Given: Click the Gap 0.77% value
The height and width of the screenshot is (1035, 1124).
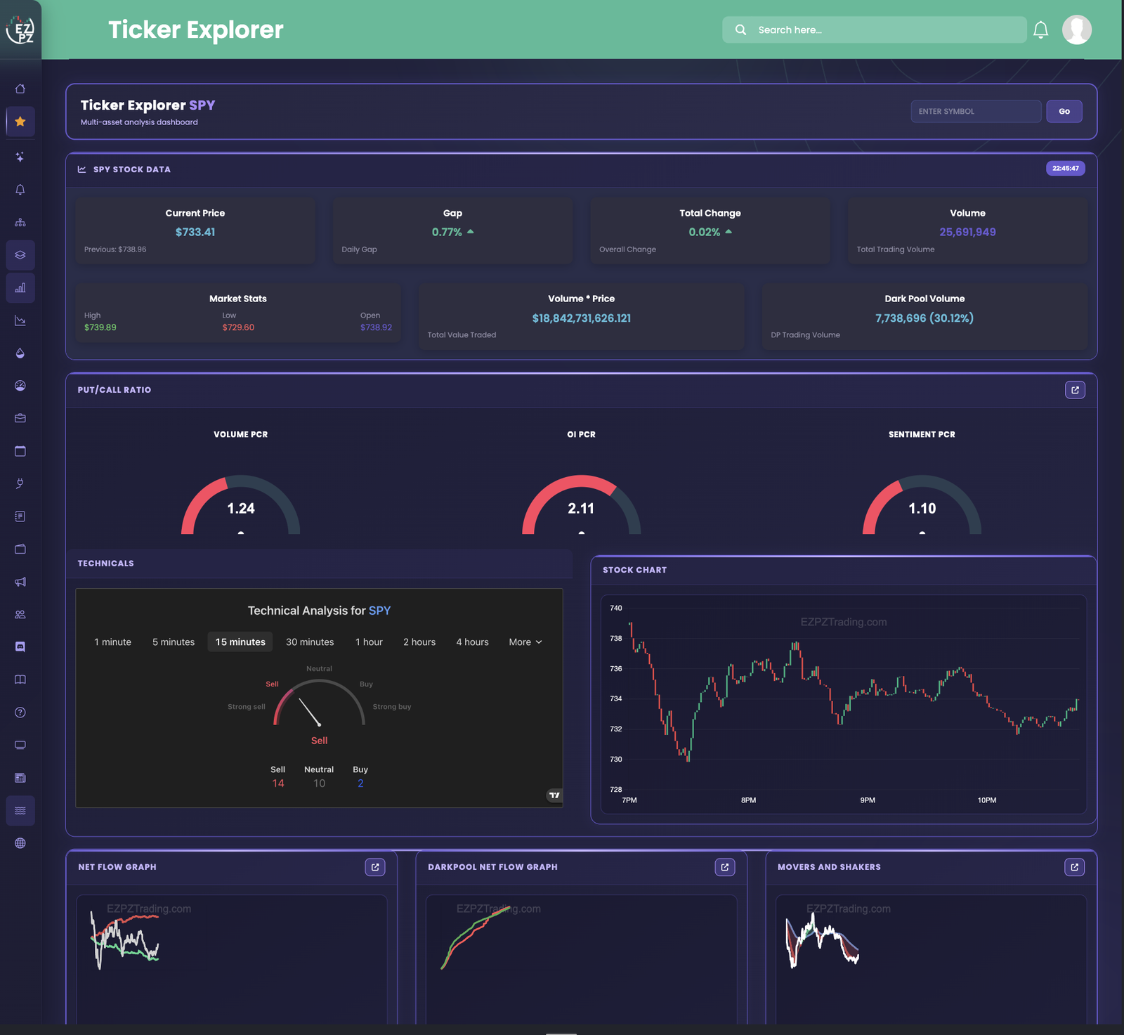Looking at the screenshot, I should click(447, 232).
